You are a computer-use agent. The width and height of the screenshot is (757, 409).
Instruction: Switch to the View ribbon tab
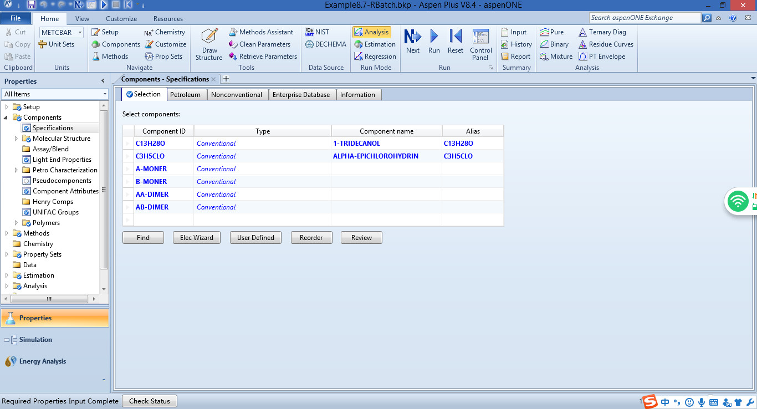[x=82, y=19]
